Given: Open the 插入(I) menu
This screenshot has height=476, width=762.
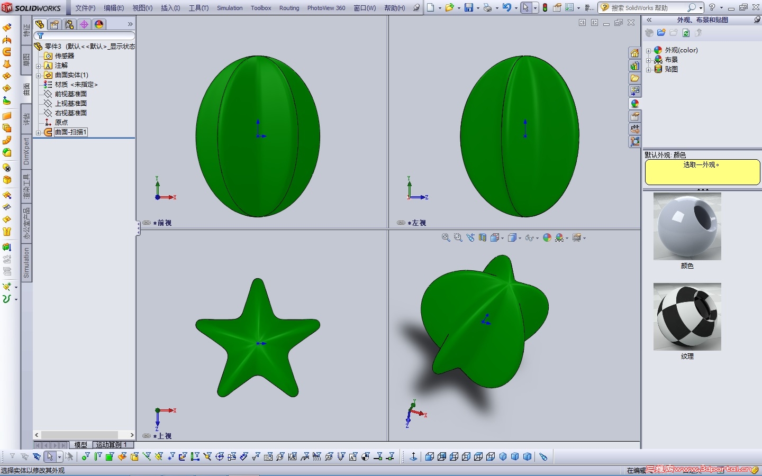Looking at the screenshot, I should point(170,8).
